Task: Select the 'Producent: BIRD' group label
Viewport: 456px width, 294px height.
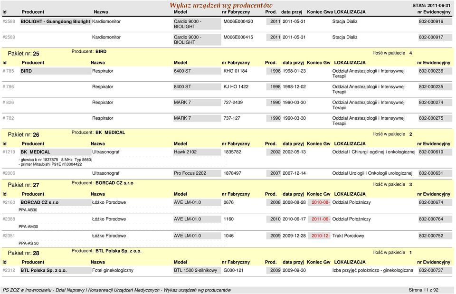Action: pyautogui.click(x=89, y=51)
